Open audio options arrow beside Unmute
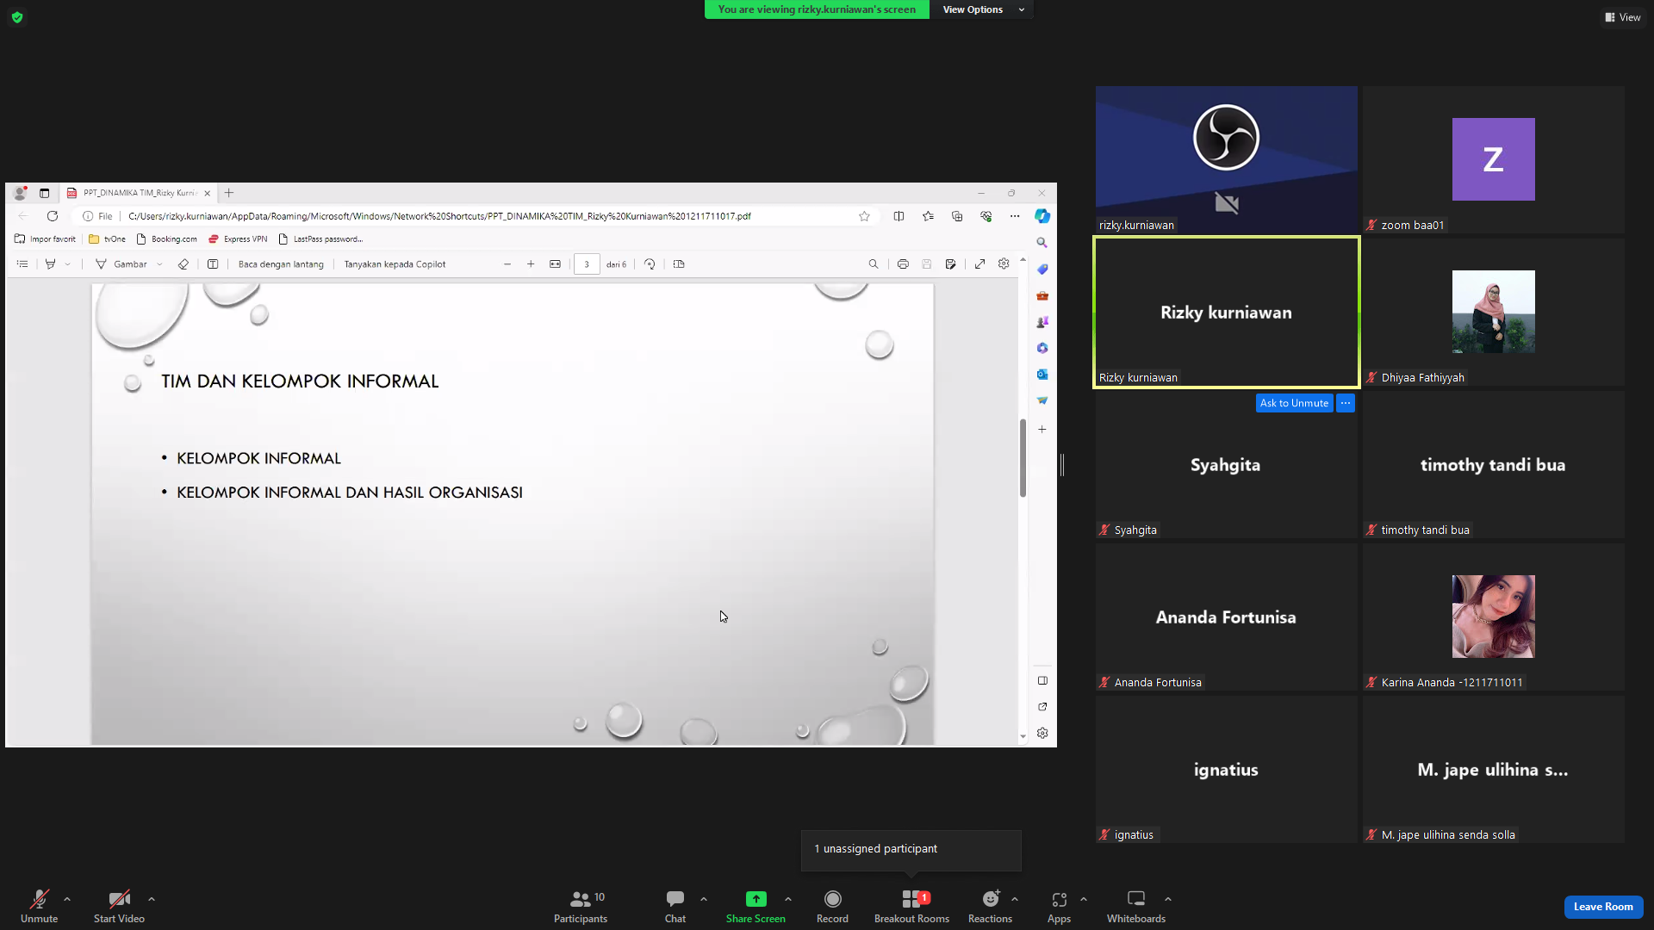 pyautogui.click(x=67, y=899)
